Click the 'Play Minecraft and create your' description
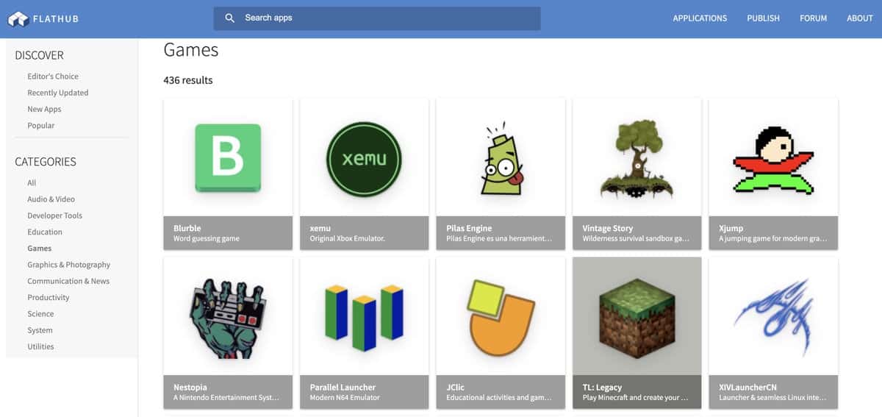882x417 pixels. tap(635, 398)
